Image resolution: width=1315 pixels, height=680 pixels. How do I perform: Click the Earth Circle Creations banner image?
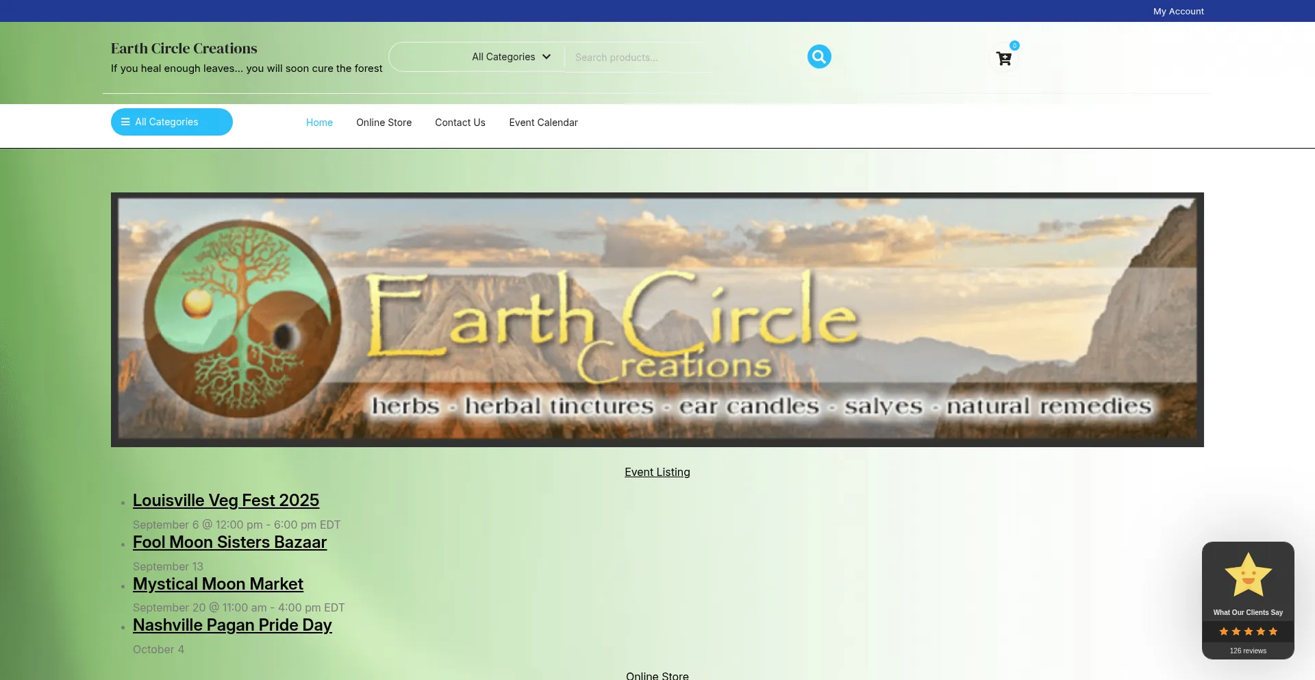pos(657,320)
